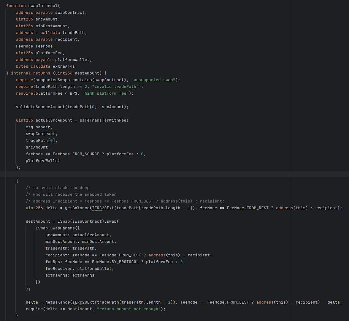The height and width of the screenshot is (321, 349).
Task: Click the "unsupported swap" error string
Action: [153, 80]
